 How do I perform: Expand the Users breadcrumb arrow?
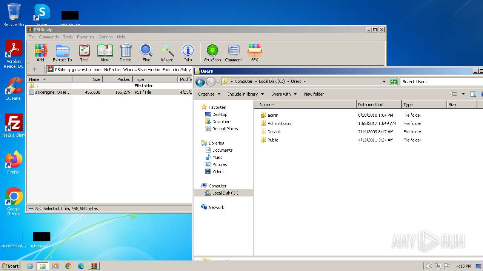click(x=305, y=82)
